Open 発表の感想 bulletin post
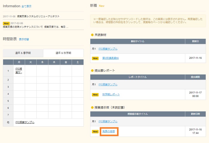The height and width of the screenshot is (143, 209). (109, 131)
